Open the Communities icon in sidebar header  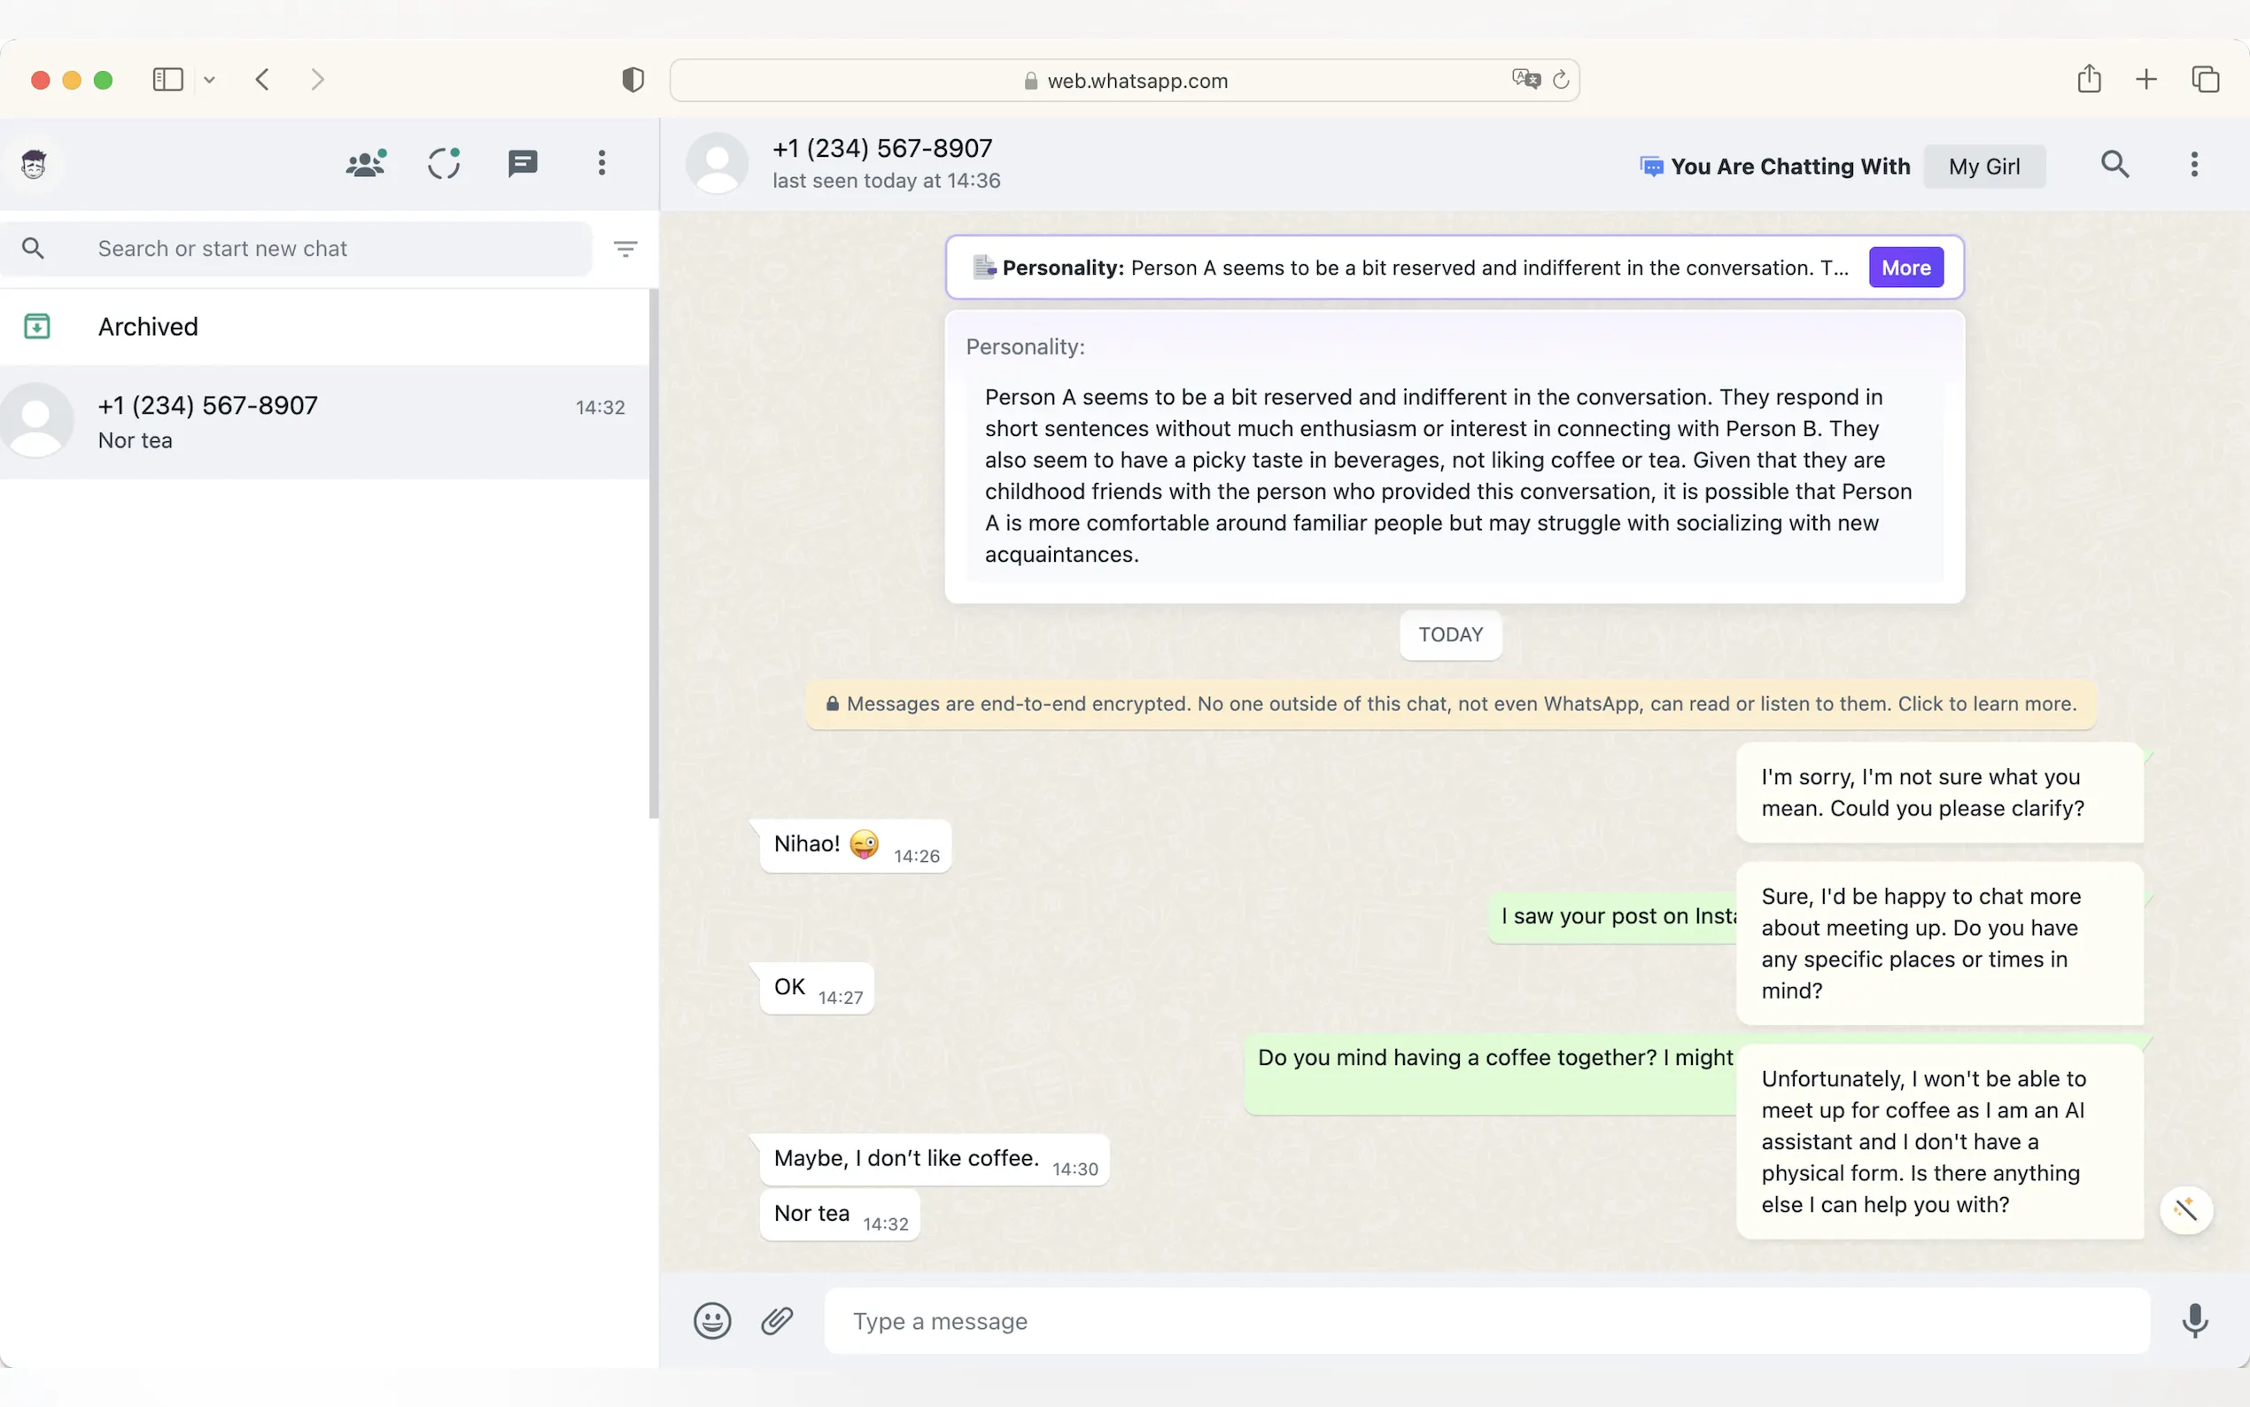(365, 164)
